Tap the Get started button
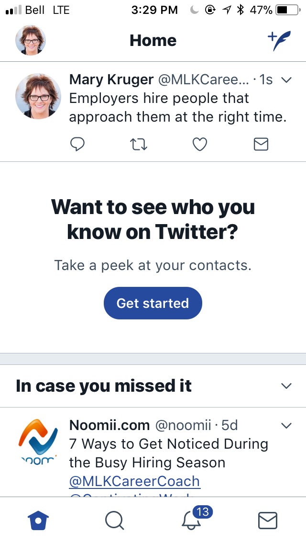This screenshot has height=544, width=306. tap(153, 303)
